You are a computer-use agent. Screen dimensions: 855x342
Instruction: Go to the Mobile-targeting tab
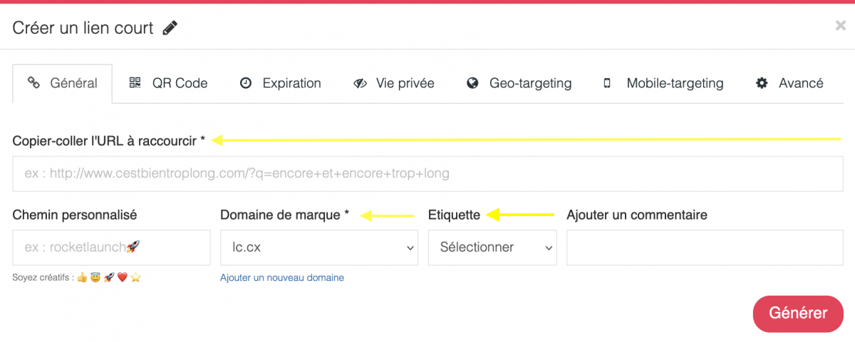pyautogui.click(x=663, y=83)
